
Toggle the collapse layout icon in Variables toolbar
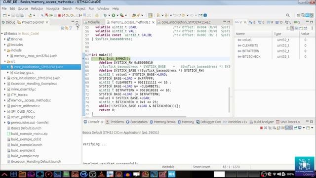tap(297, 28)
